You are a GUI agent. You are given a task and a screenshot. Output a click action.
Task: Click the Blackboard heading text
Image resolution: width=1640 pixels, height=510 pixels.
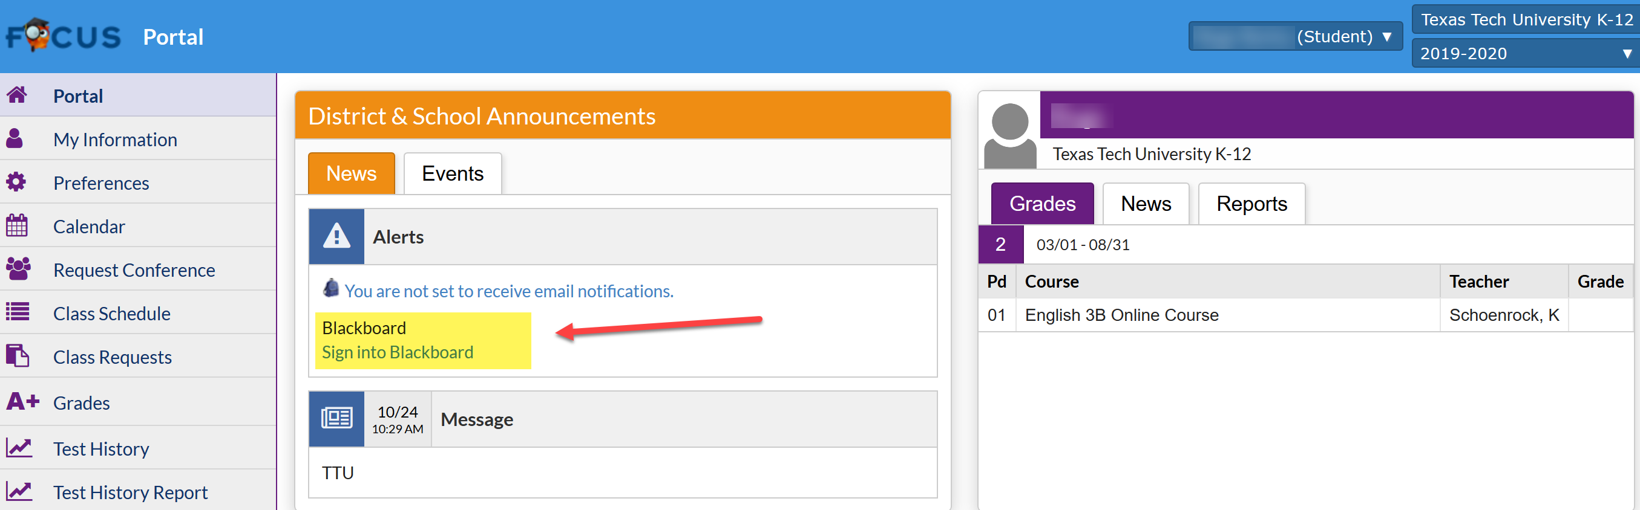tap(364, 328)
